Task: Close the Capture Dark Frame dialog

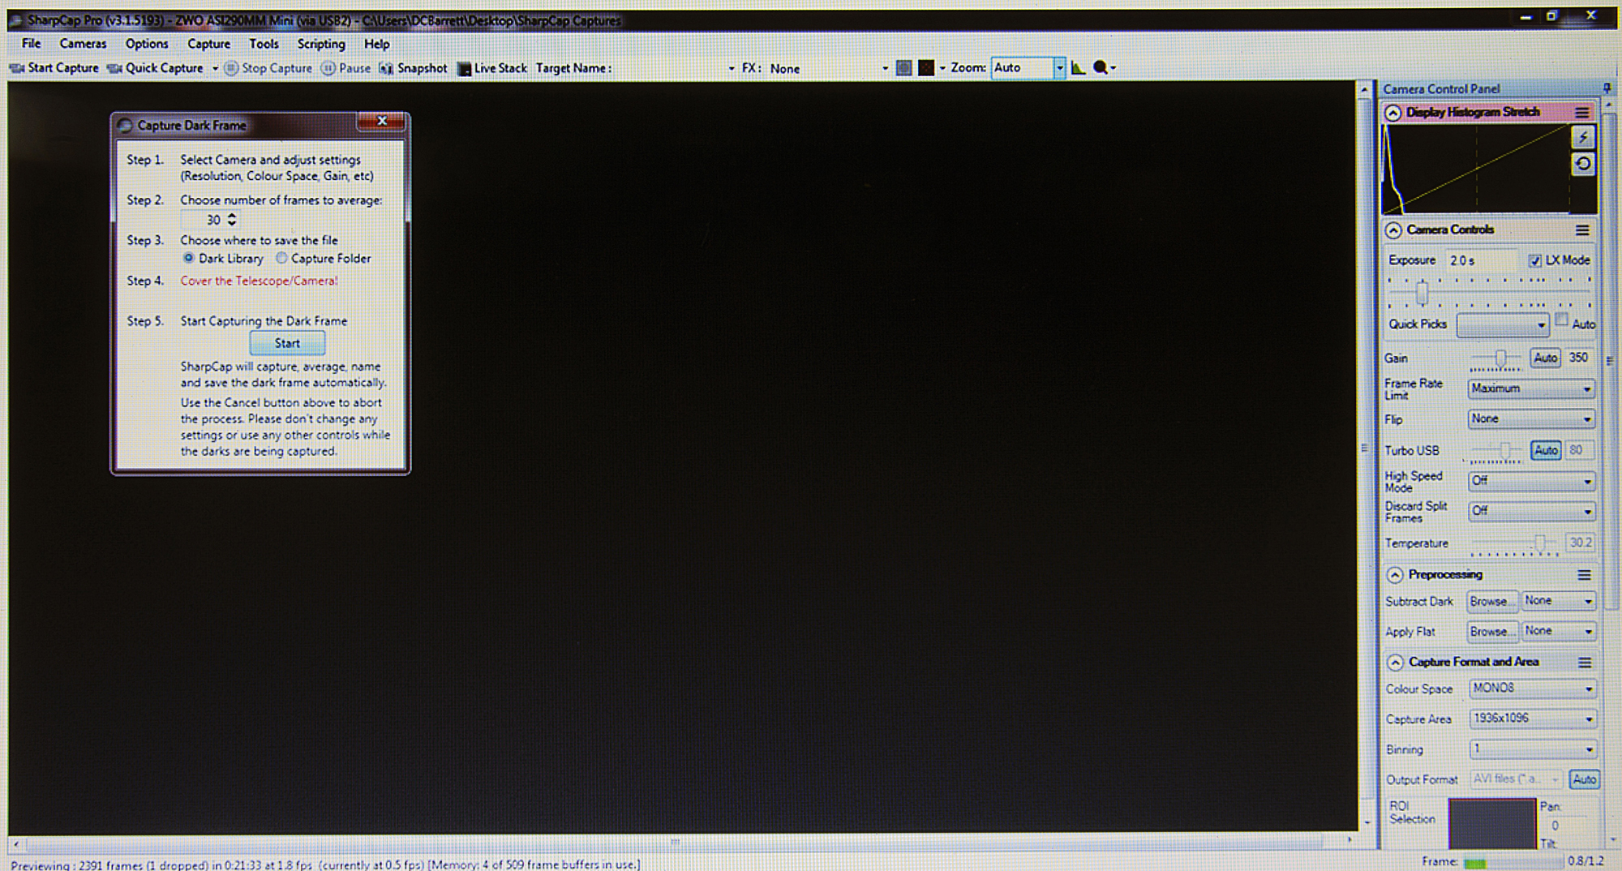Action: [x=382, y=121]
